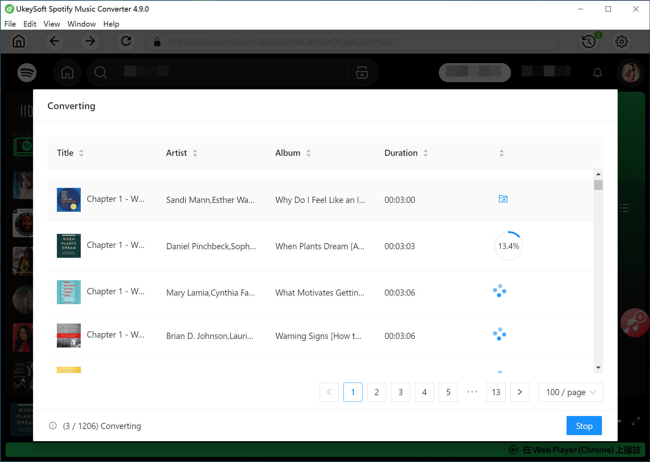
Task: Click the Web Player (Chrome) playing bar
Action: 325,450
